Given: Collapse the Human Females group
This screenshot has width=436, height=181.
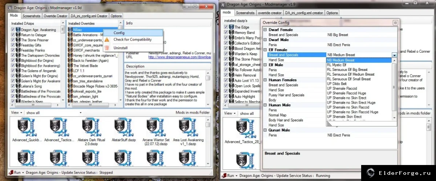Looking at the screenshot, I should (265, 80).
